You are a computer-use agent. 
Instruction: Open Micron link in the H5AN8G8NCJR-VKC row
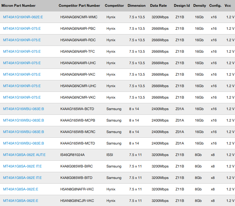21,201
